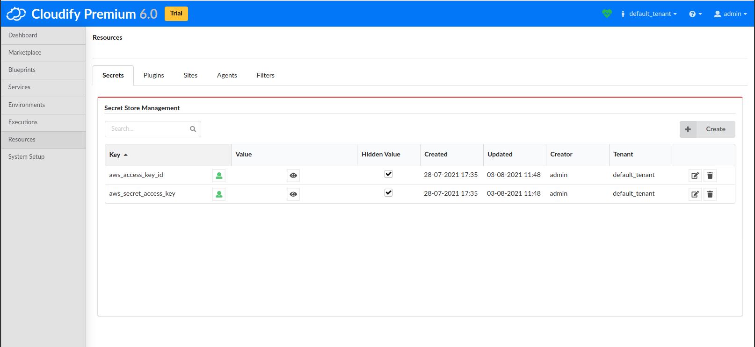
Task: Delete the aws_access_key_id secret
Action: point(710,176)
